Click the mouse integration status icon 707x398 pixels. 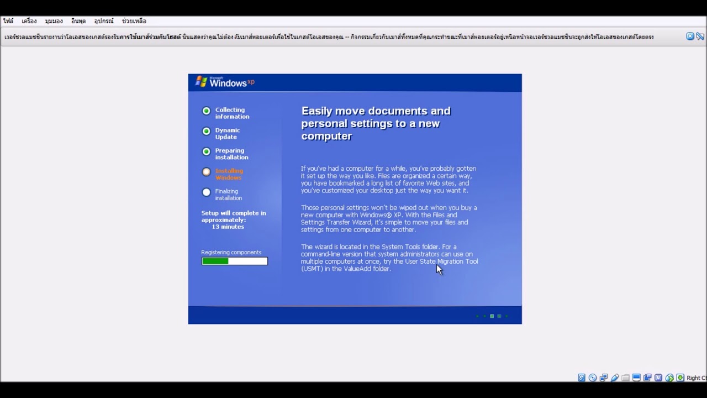[669, 378]
